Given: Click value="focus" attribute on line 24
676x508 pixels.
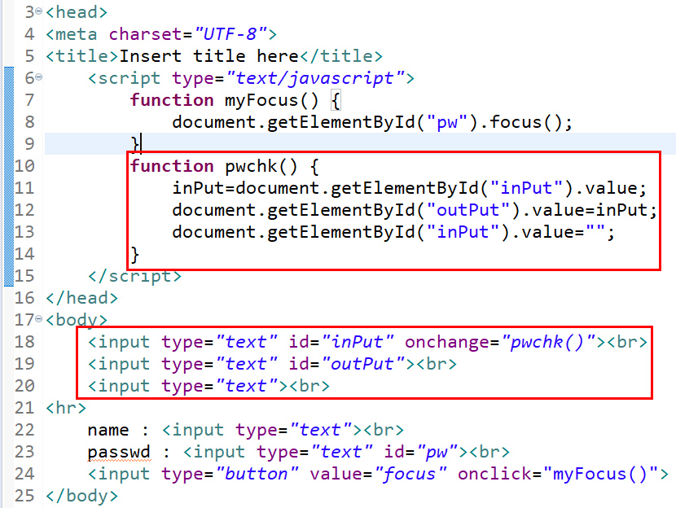Looking at the screenshot, I should 378,474.
